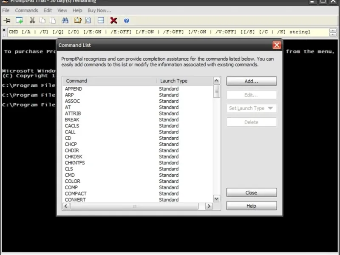Click the horizontal scroll right arrow
This screenshot has width=340, height=255.
pyautogui.click(x=209, y=206)
